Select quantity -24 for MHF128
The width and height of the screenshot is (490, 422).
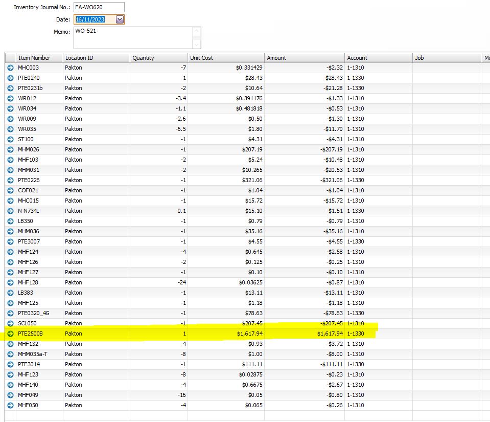159,282
